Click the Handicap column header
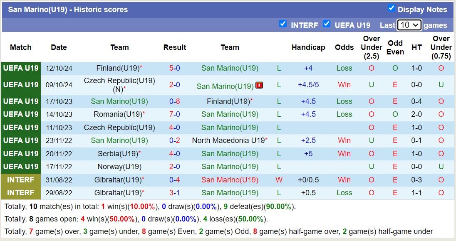The height and width of the screenshot is (241, 456). (x=308, y=47)
